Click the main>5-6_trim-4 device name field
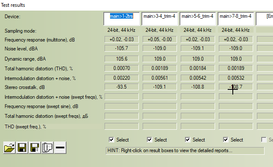Image resolution: width=273 pixels, height=167 pixels. pos(198,19)
